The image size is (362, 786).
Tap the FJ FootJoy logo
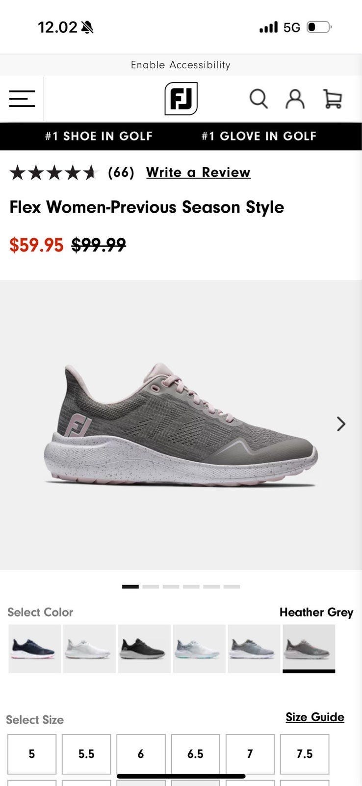point(181,99)
